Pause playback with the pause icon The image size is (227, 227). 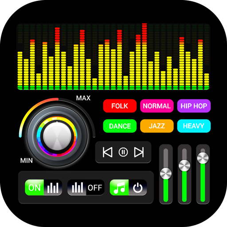[123, 152]
